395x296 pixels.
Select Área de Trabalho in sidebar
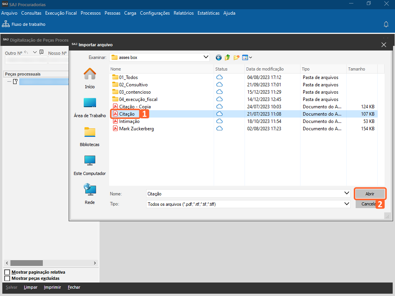click(x=89, y=107)
